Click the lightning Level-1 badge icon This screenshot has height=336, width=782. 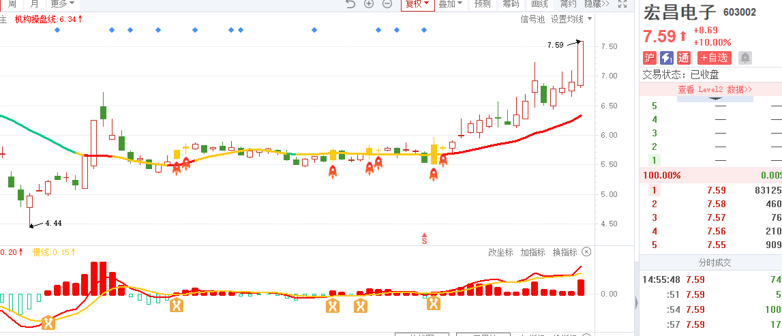666,58
